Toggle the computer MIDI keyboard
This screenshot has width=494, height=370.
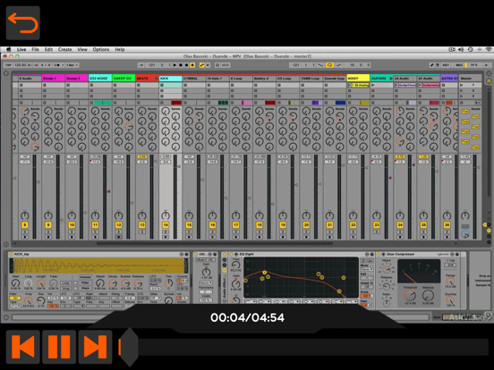(438, 65)
